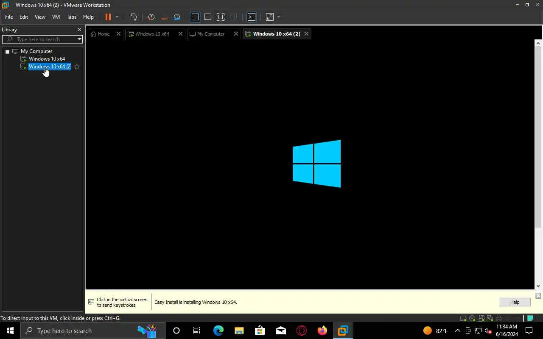Image resolution: width=543 pixels, height=339 pixels.
Task: Click the scrollbar up arrow of VM view
Action: click(x=538, y=43)
